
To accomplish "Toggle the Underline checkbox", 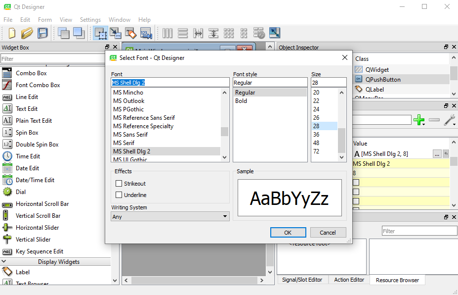I will (119, 195).
